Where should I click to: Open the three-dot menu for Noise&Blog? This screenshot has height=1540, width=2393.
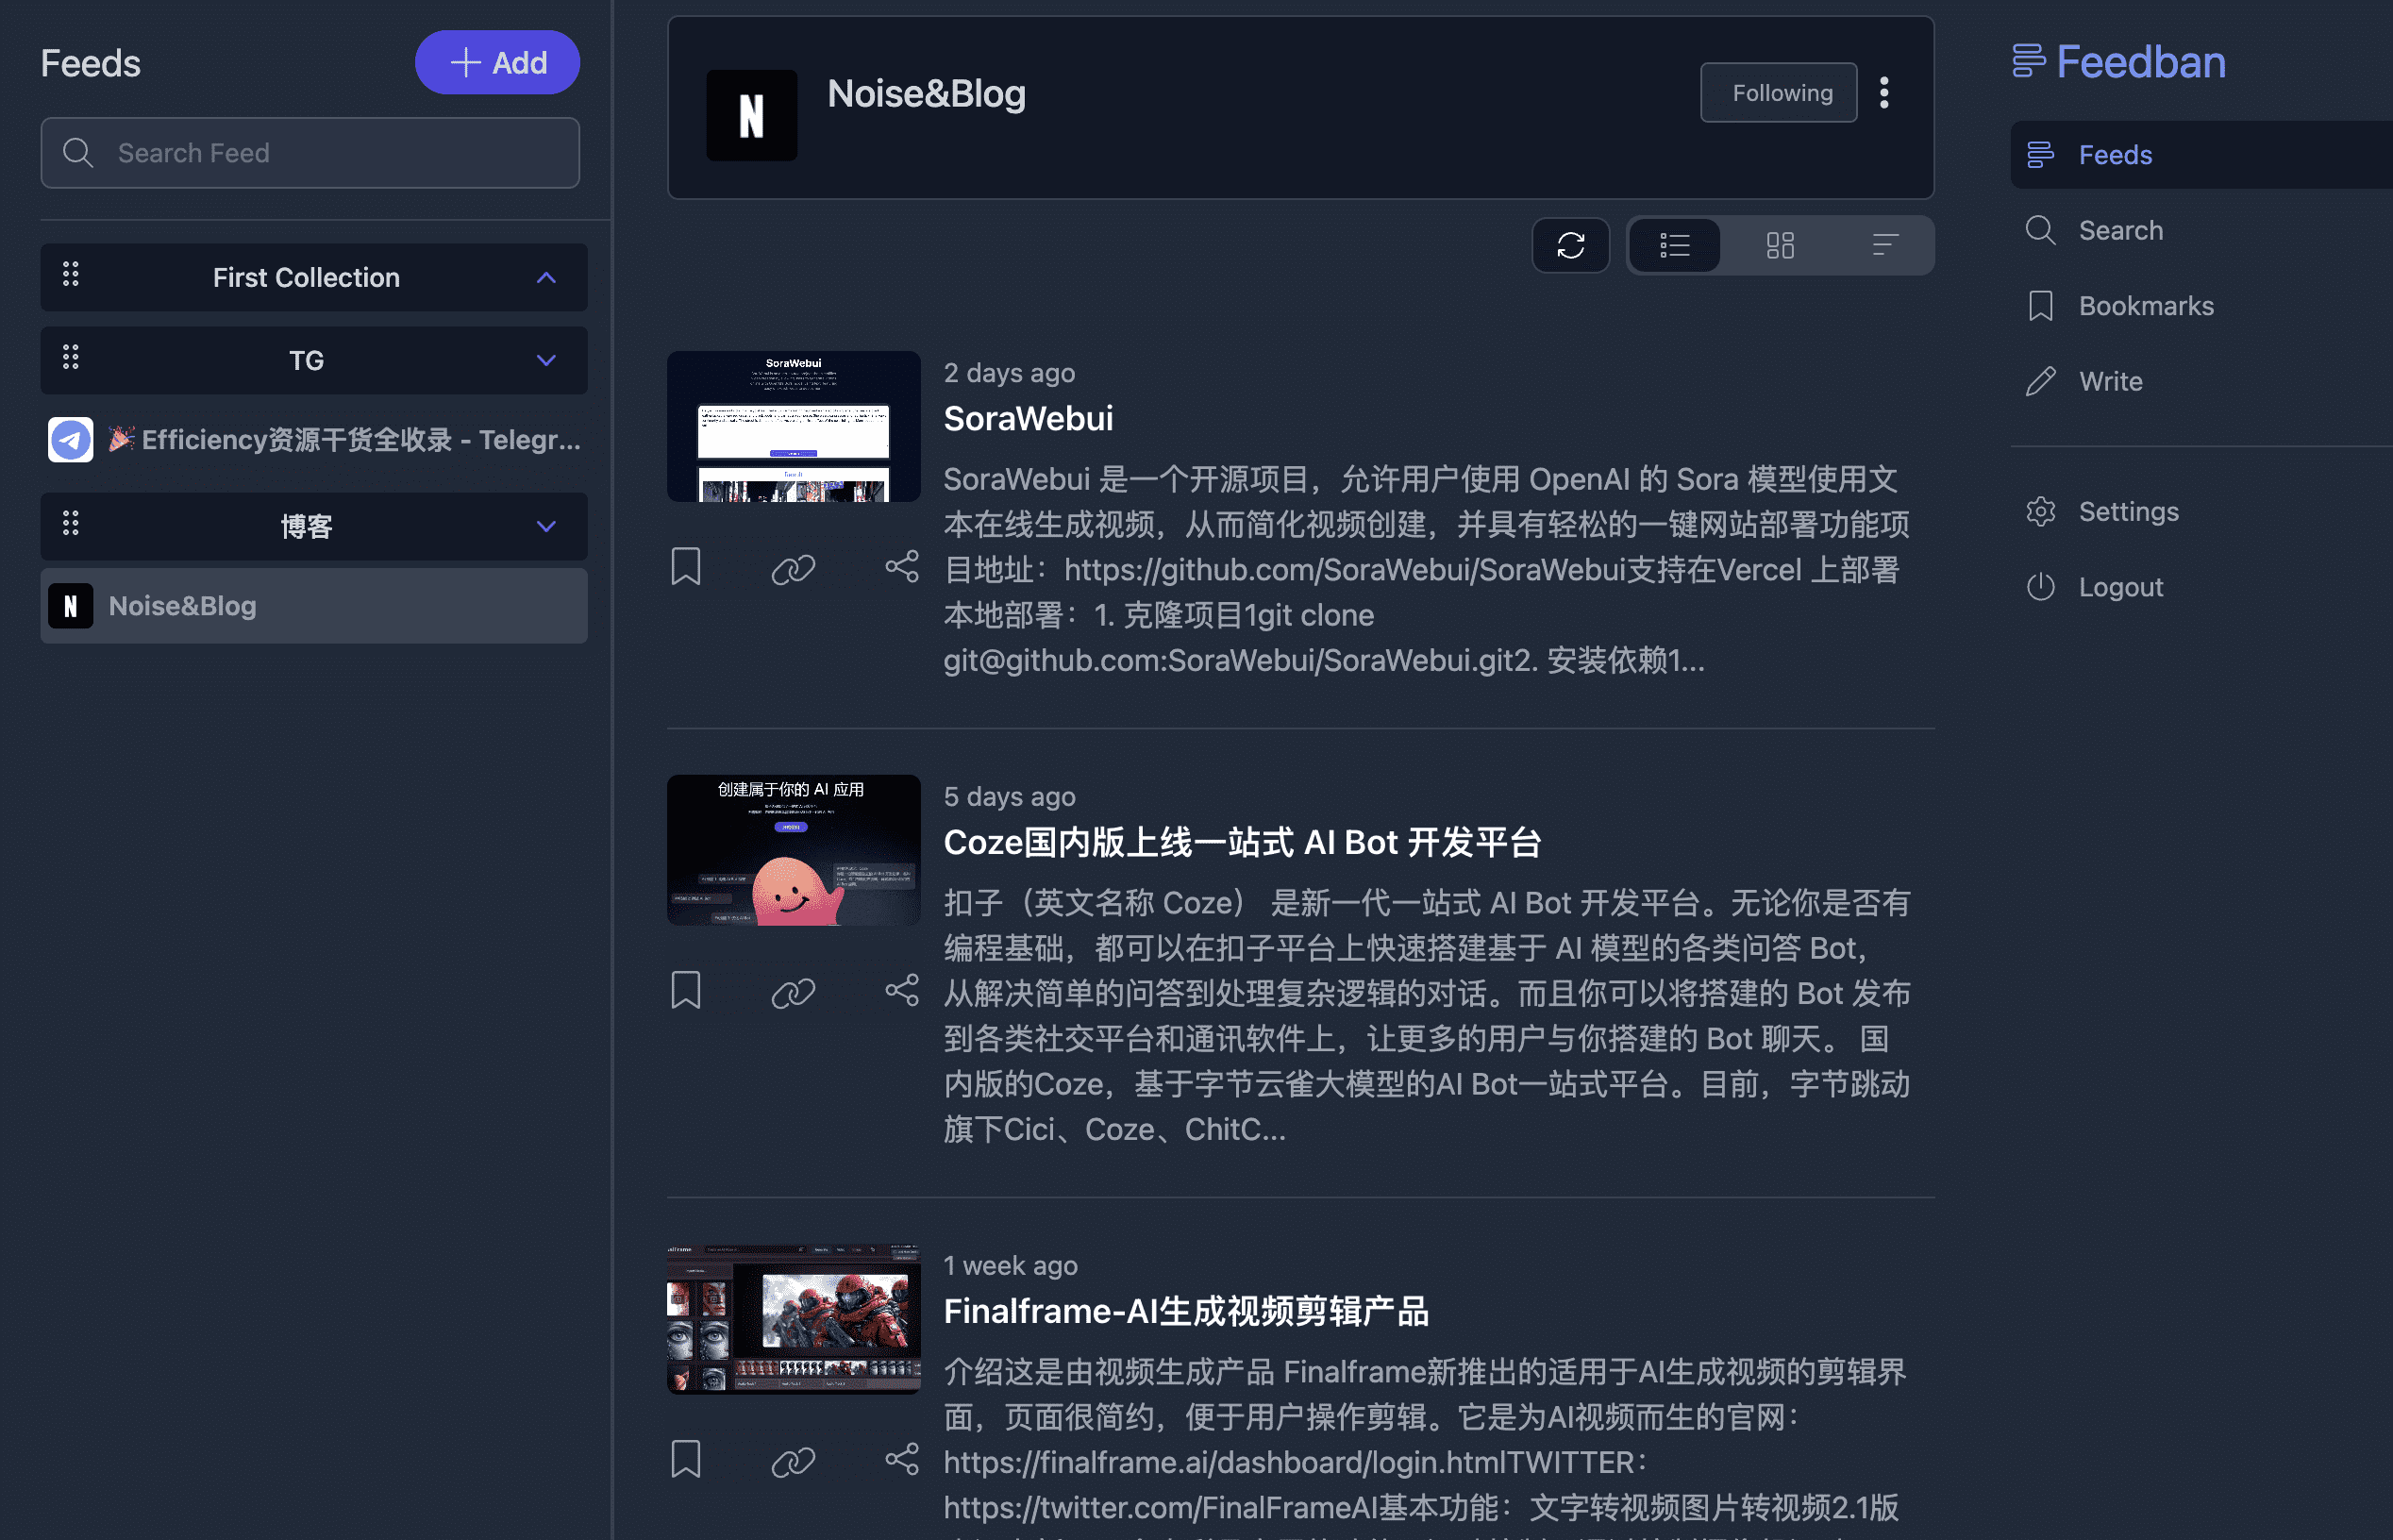click(x=1884, y=93)
